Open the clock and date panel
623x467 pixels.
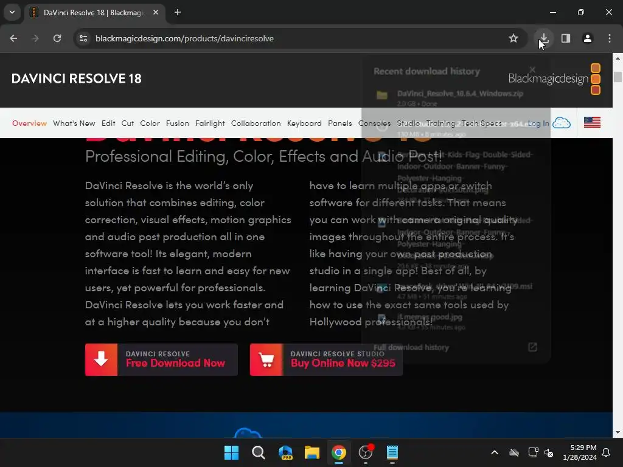pos(580,452)
